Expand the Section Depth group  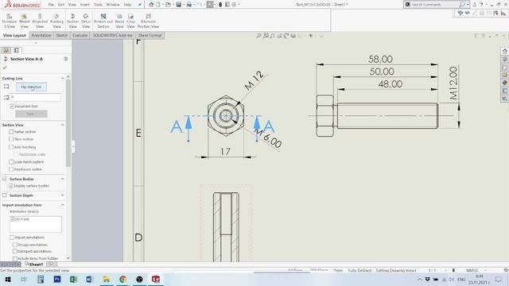[62, 195]
